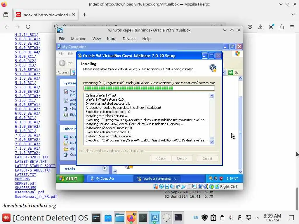
Task: Select the 'Driver was installed successfully!' log line
Action: [108, 104]
